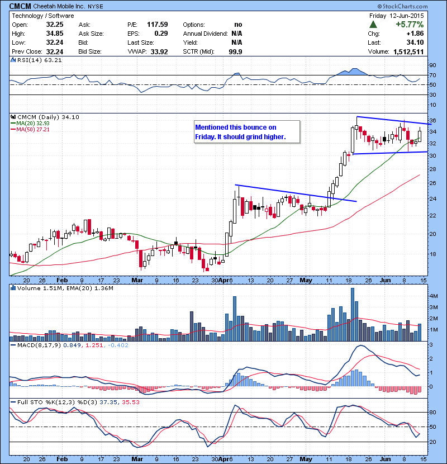Click the Ask Size: label
Screen dimensions: 447x464
click(x=91, y=34)
